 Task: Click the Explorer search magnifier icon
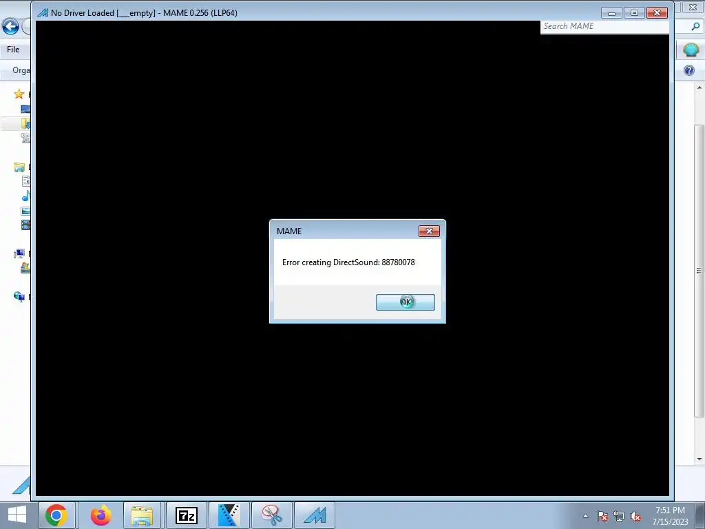coord(695,27)
